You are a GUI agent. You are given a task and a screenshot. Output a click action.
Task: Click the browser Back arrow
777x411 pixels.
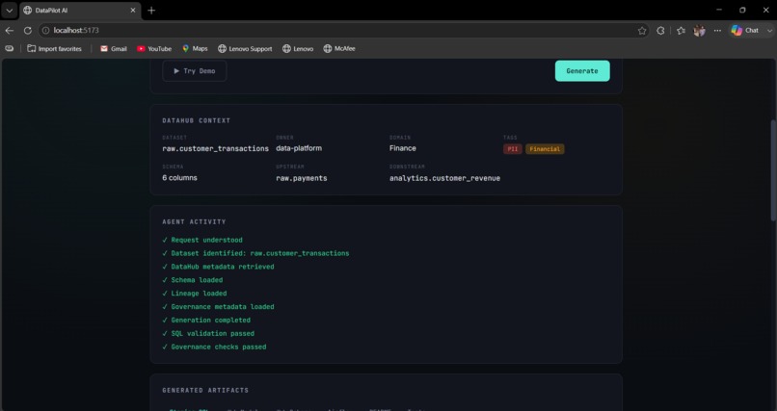point(10,31)
